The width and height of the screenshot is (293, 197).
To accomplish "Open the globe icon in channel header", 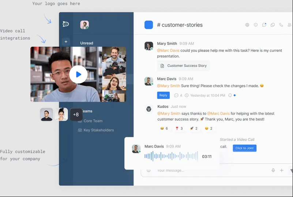I will click(x=247, y=25).
